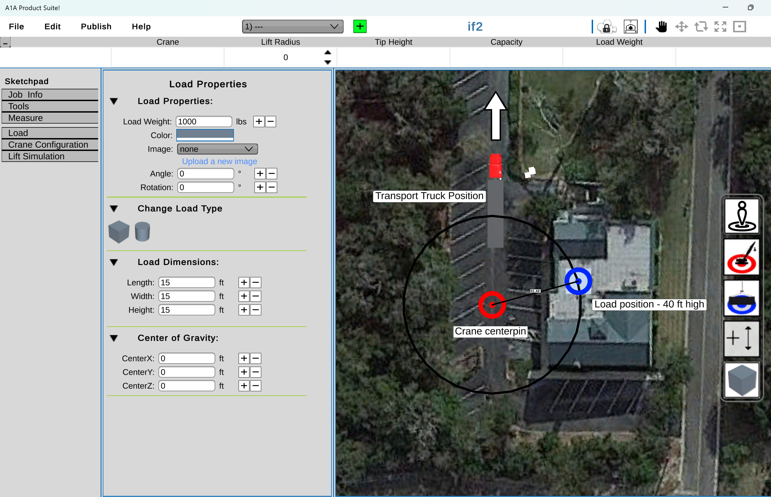Click the red crane centerpin marker on map

(x=492, y=305)
